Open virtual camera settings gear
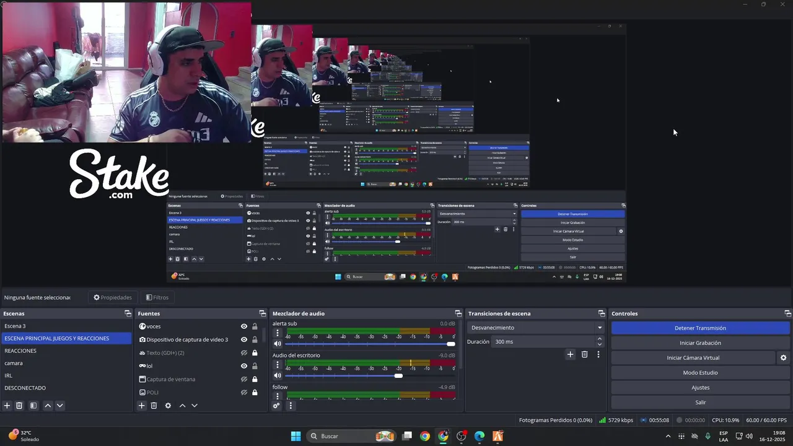 (x=783, y=357)
